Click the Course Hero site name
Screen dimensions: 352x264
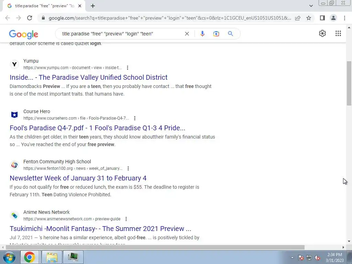pyautogui.click(x=36, y=111)
